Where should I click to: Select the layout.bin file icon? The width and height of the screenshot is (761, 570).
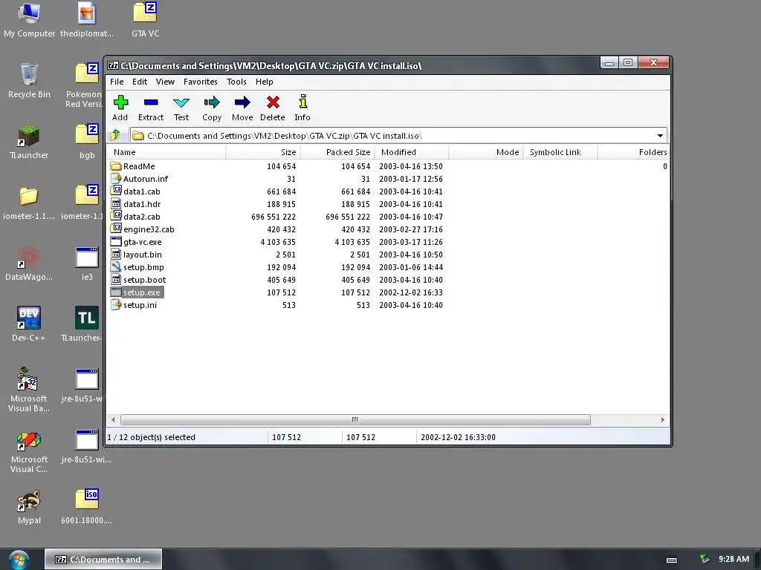click(115, 255)
